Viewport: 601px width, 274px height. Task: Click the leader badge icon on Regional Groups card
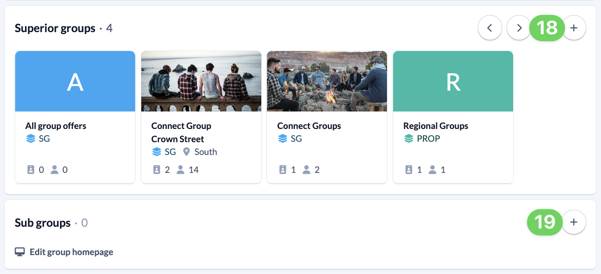pos(409,170)
